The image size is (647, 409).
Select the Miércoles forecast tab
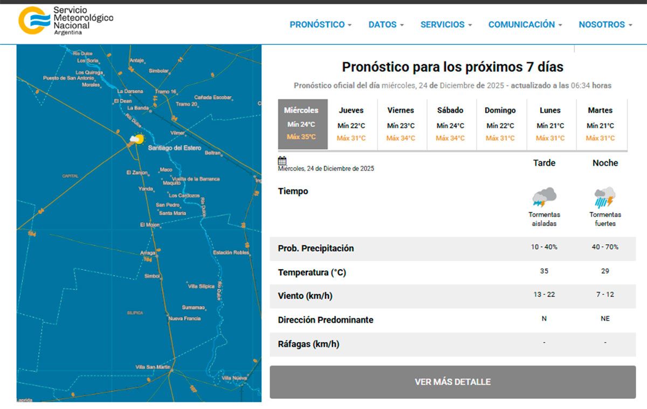tap(301, 124)
